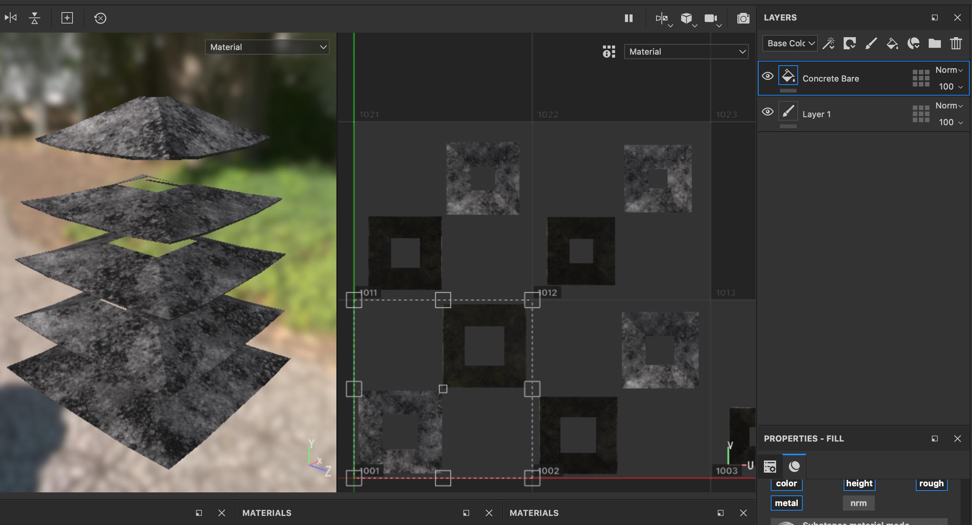Image resolution: width=972 pixels, height=525 pixels.
Task: Close the first MATERIALS panel
Action: click(x=489, y=513)
